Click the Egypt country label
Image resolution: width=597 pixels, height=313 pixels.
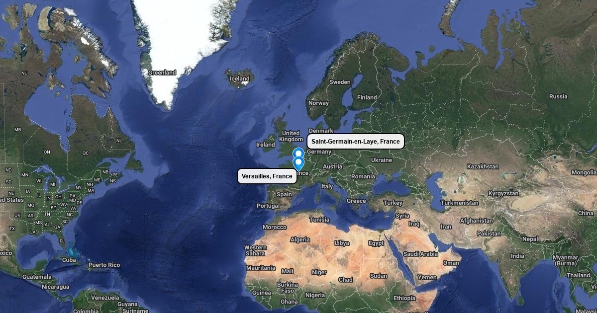(376, 243)
